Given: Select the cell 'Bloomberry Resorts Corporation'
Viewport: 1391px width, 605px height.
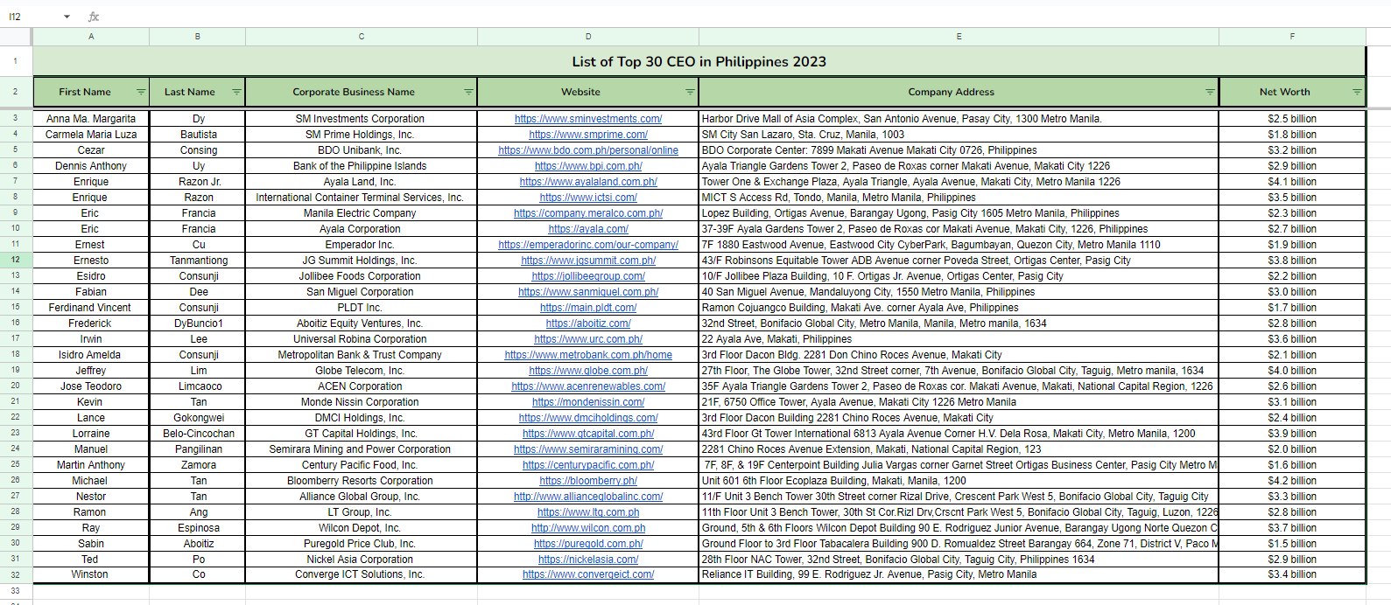Looking at the screenshot, I should coord(360,481).
